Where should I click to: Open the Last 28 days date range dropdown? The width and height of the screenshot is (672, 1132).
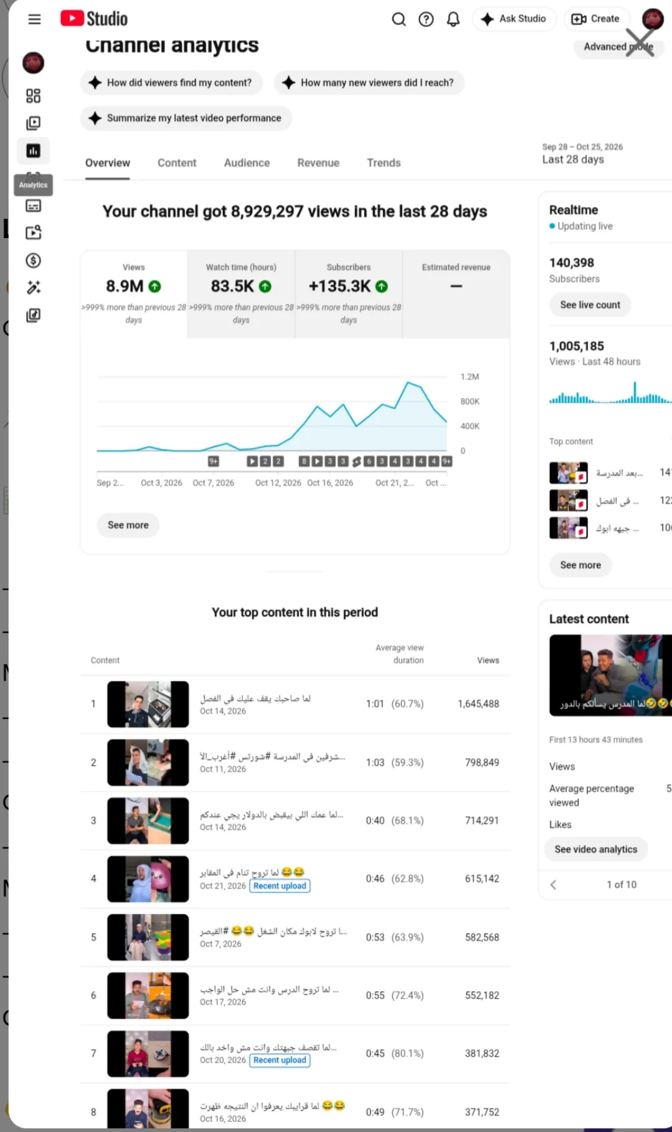[582, 153]
